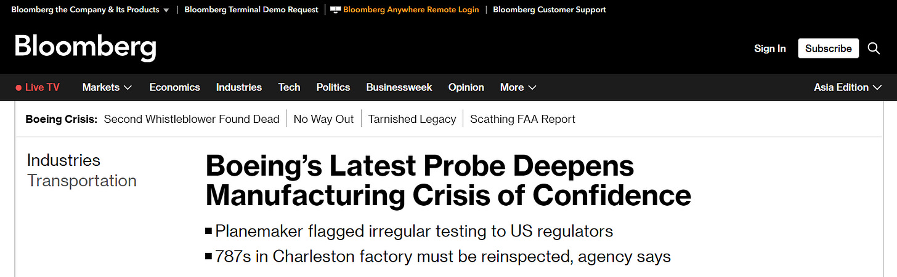Open Second Whistleblower Found Dead story

point(192,119)
